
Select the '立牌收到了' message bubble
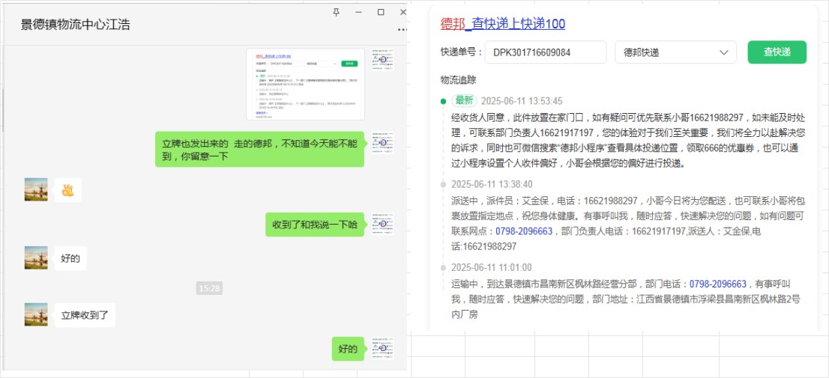click(x=85, y=315)
